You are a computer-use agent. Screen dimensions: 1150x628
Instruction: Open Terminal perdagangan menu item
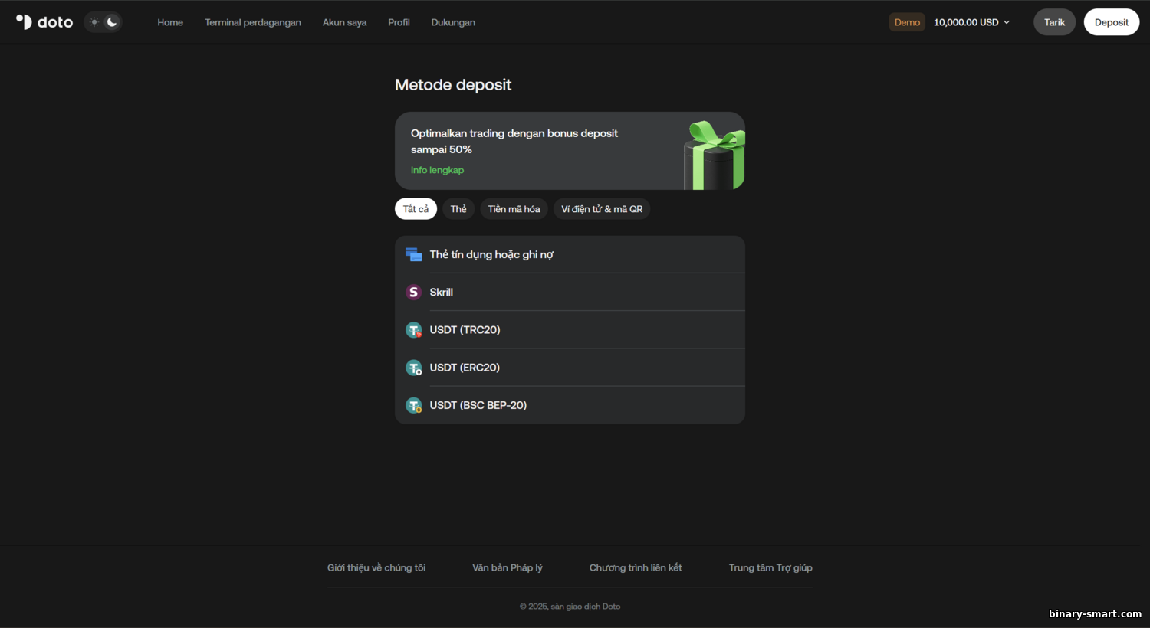(x=252, y=22)
